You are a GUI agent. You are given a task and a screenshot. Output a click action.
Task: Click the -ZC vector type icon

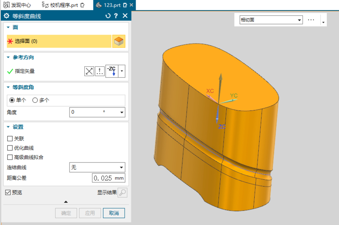tap(111, 71)
